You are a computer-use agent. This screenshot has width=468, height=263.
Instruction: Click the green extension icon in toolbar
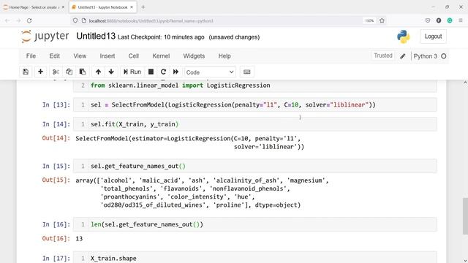tap(450, 20)
